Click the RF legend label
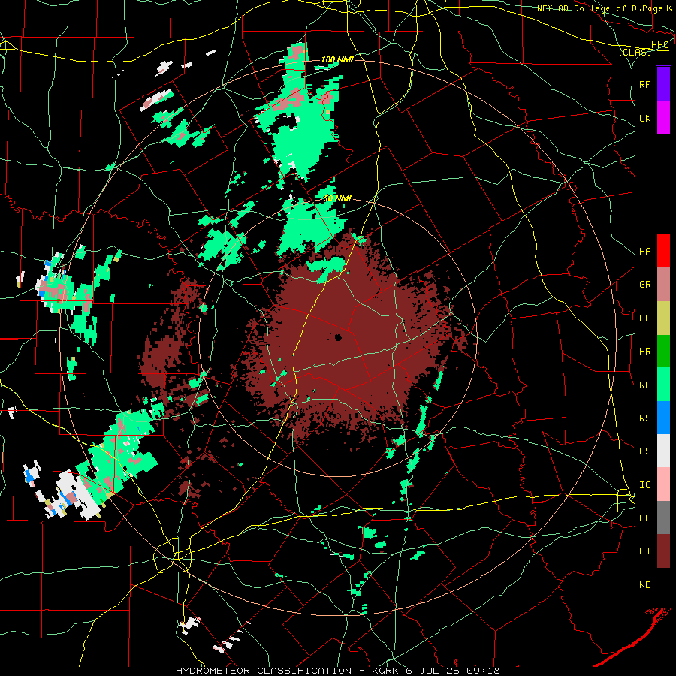This screenshot has width=676, height=676. click(644, 84)
